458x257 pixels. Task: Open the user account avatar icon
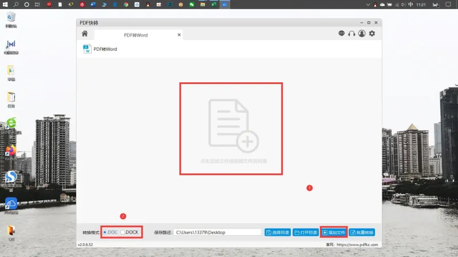(362, 34)
